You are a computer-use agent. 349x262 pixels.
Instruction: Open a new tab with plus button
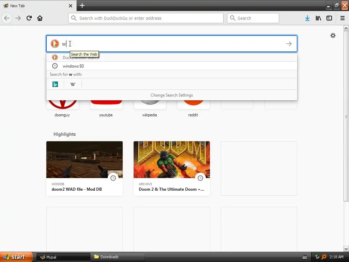82,5
